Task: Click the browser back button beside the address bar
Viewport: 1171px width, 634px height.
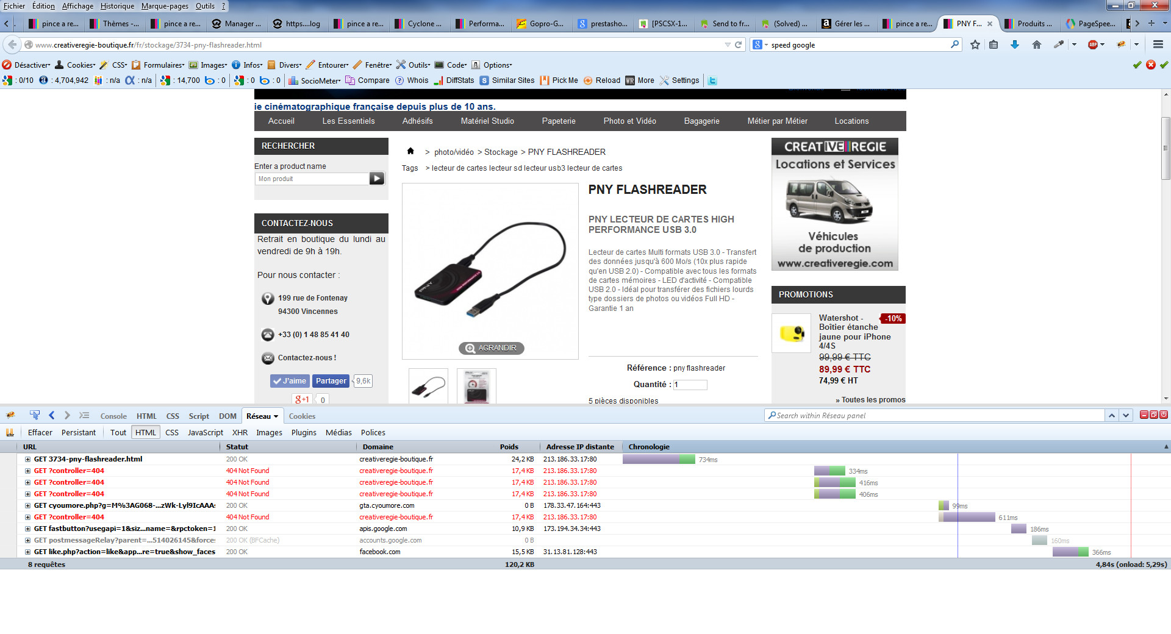Action: tap(12, 45)
